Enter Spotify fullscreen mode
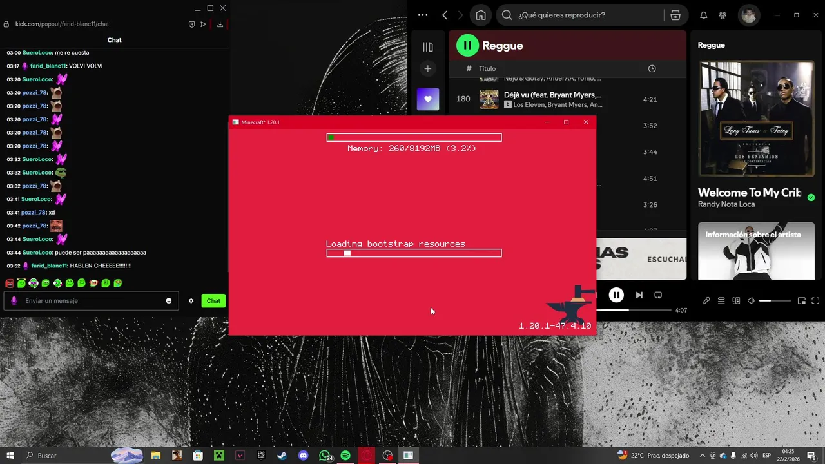The width and height of the screenshot is (825, 464). point(815,301)
